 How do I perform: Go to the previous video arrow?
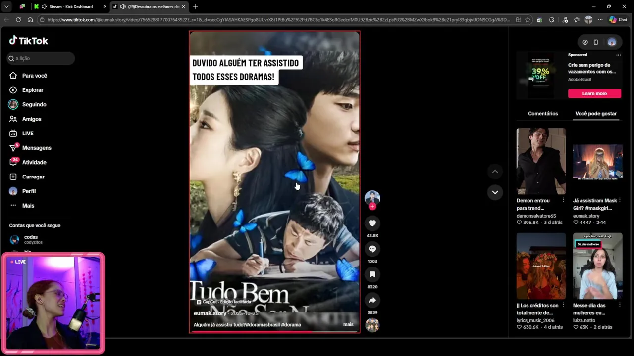pyautogui.click(x=495, y=172)
